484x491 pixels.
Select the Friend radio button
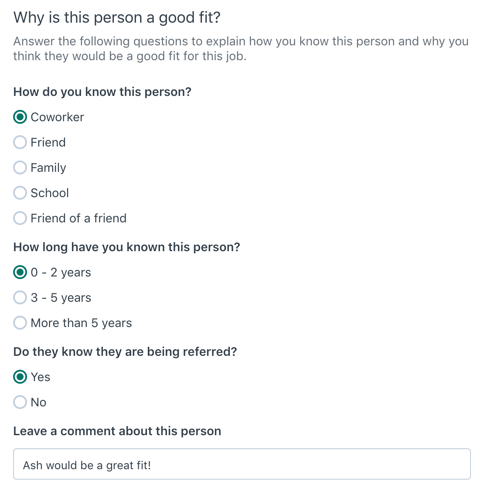pyautogui.click(x=20, y=142)
